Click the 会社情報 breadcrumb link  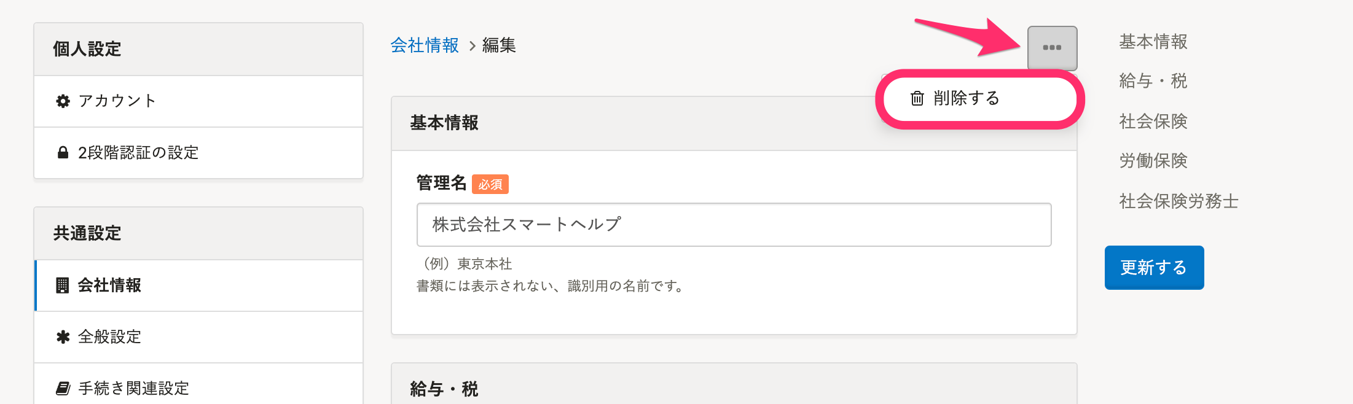425,45
